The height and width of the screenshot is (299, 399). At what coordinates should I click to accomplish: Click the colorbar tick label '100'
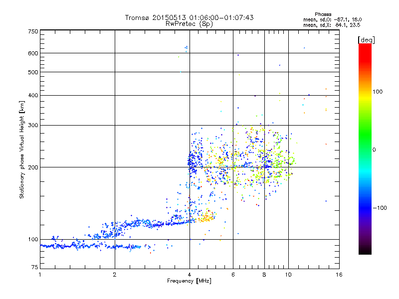click(x=378, y=92)
